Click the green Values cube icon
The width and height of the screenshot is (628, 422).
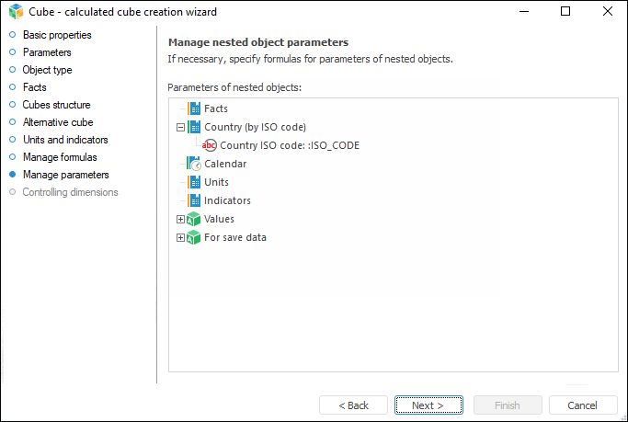click(194, 219)
